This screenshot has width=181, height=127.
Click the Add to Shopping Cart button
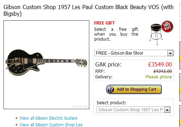coord(134,89)
